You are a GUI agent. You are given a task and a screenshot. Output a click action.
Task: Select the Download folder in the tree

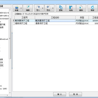point(4,39)
